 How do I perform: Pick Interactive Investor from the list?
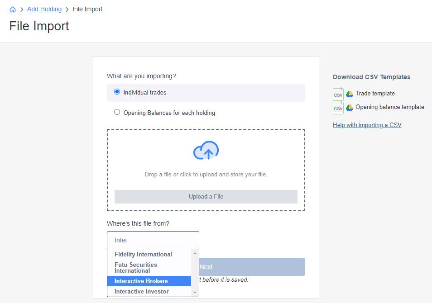coord(149,291)
